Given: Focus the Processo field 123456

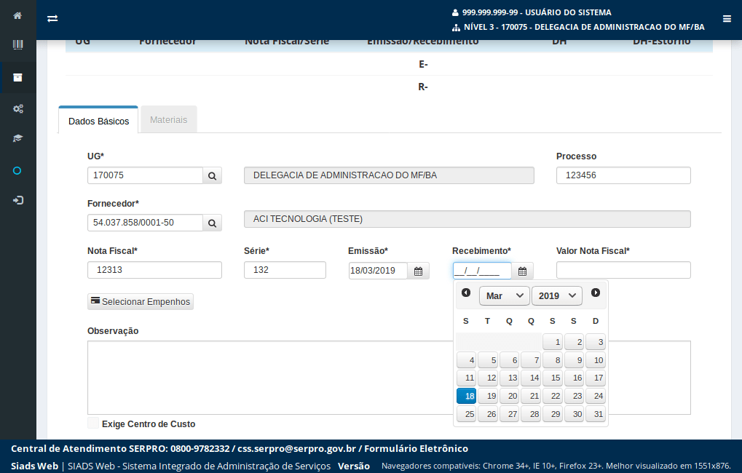Looking at the screenshot, I should (623, 175).
